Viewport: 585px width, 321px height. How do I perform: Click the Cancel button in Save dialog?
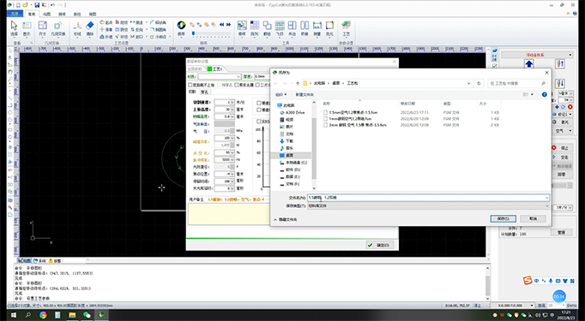click(x=534, y=218)
